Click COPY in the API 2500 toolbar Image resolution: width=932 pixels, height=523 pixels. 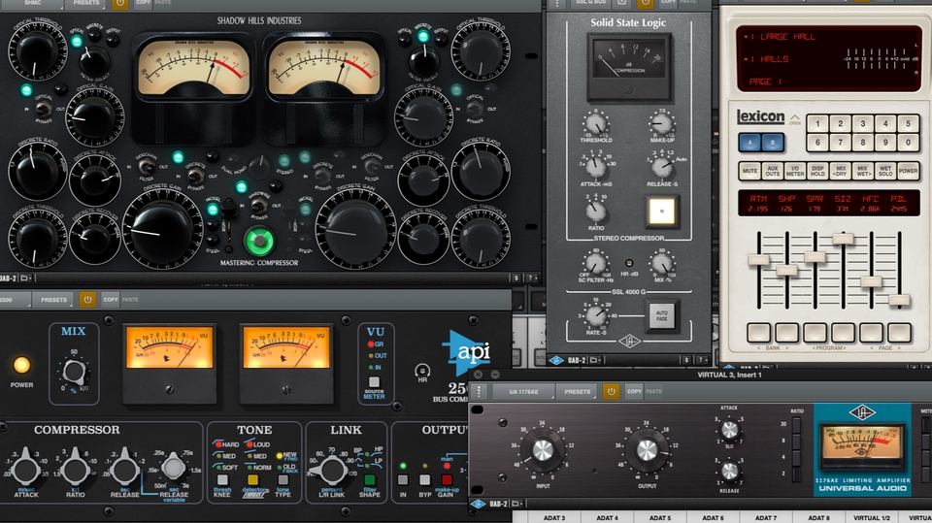(x=111, y=300)
